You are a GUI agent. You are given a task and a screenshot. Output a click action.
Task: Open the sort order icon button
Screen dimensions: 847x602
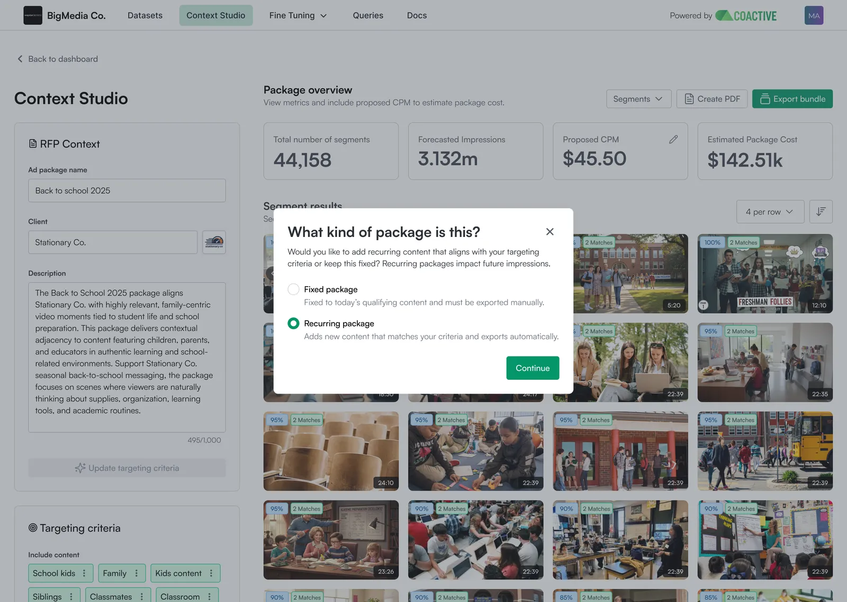click(x=821, y=212)
